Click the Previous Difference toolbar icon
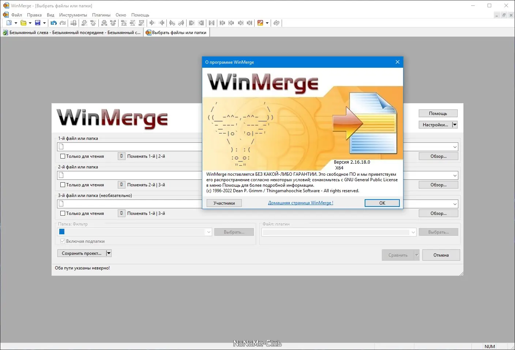Viewport: 515px width, 350px height. (93, 23)
